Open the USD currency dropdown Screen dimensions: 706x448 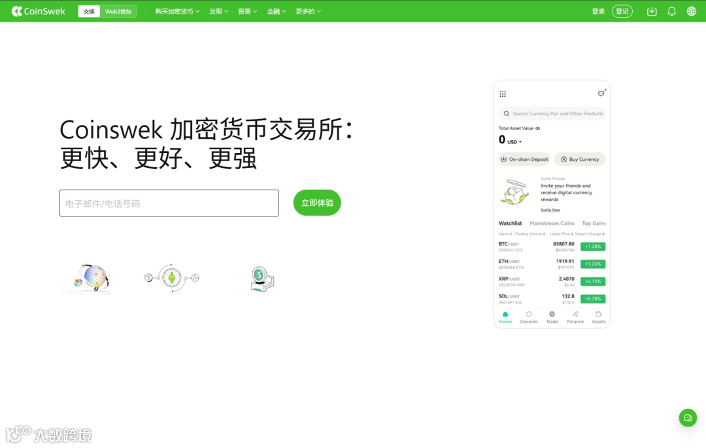(514, 142)
